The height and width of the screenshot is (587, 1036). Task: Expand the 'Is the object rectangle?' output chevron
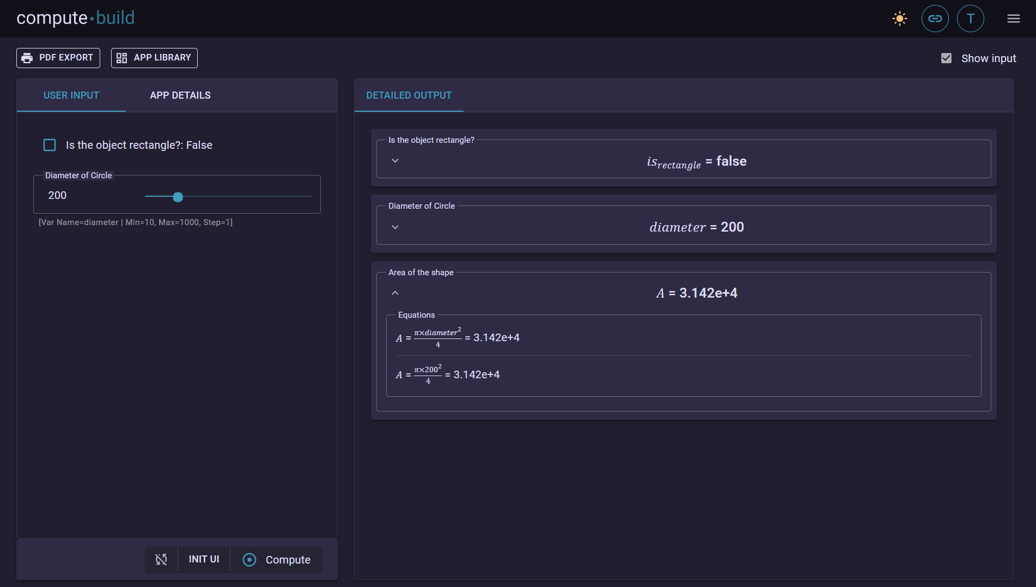pos(395,160)
